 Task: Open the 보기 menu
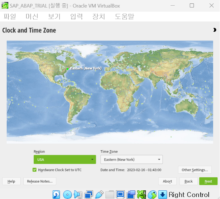[x=54, y=16]
